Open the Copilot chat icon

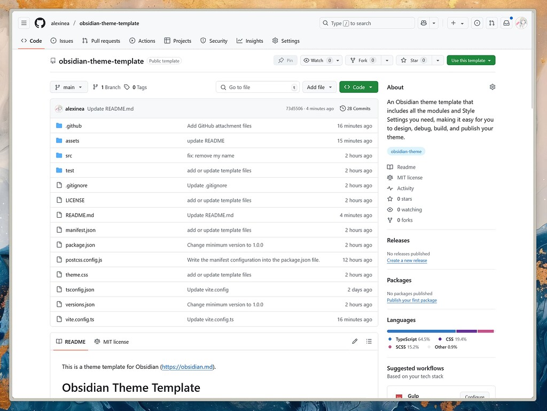[424, 23]
